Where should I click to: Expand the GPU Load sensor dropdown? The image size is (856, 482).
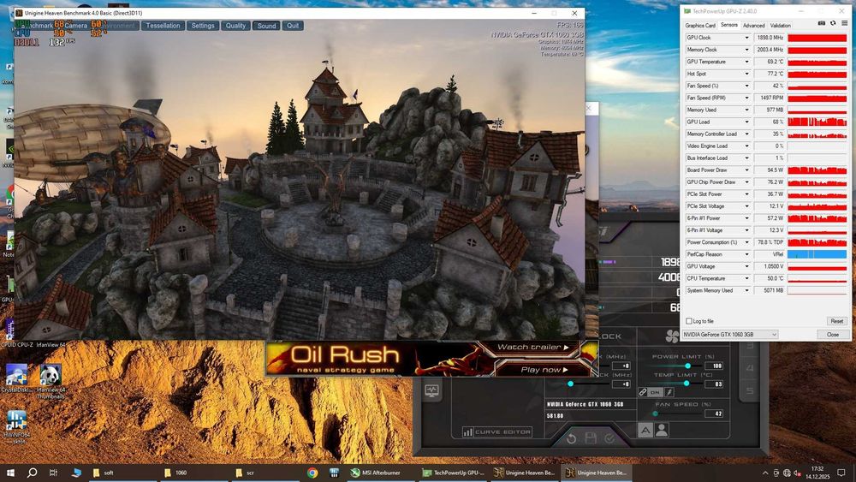coord(746,122)
